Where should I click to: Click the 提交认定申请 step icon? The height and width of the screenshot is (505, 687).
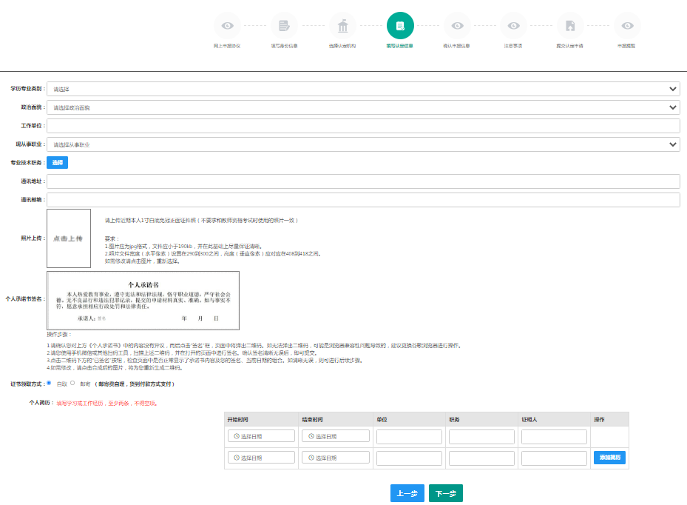tap(570, 26)
